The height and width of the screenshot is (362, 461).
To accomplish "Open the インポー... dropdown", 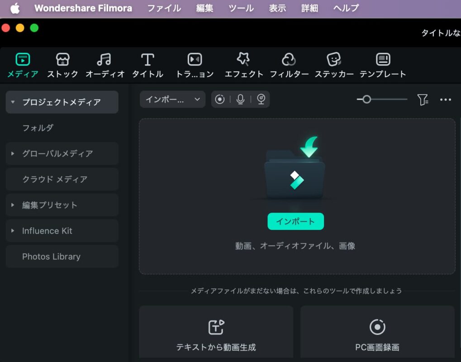I will (x=172, y=100).
